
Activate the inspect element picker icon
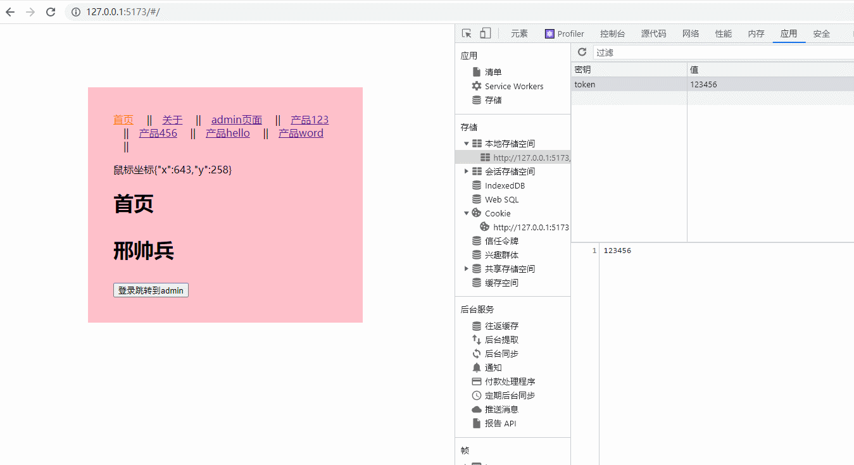pos(467,34)
